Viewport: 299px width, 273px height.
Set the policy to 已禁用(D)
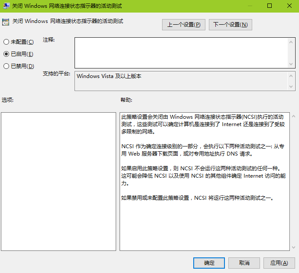click(6, 66)
